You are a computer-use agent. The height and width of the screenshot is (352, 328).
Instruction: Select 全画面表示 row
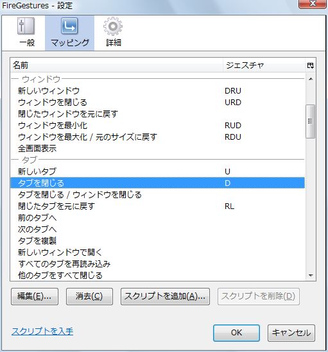pyautogui.click(x=158, y=148)
